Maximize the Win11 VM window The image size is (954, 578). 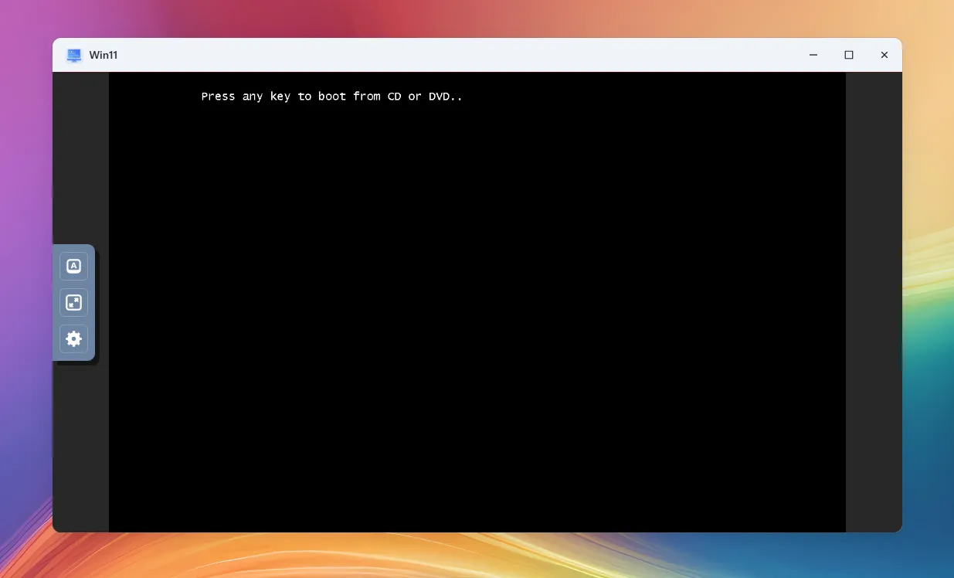[x=849, y=55]
